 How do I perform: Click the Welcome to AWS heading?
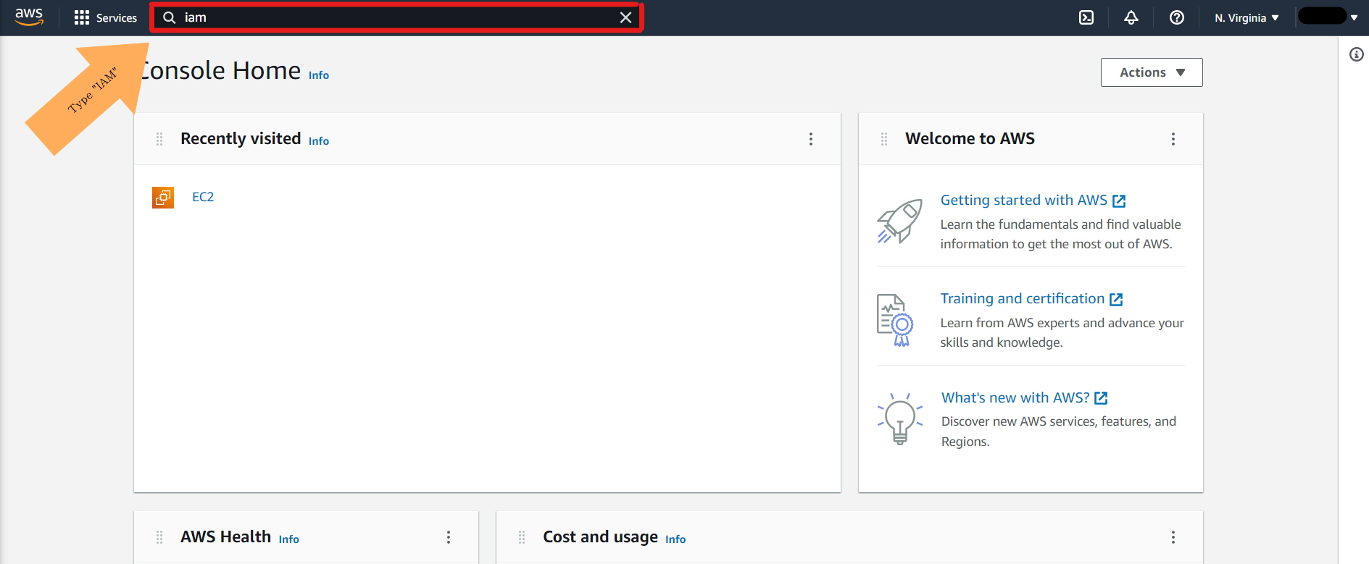click(x=970, y=139)
